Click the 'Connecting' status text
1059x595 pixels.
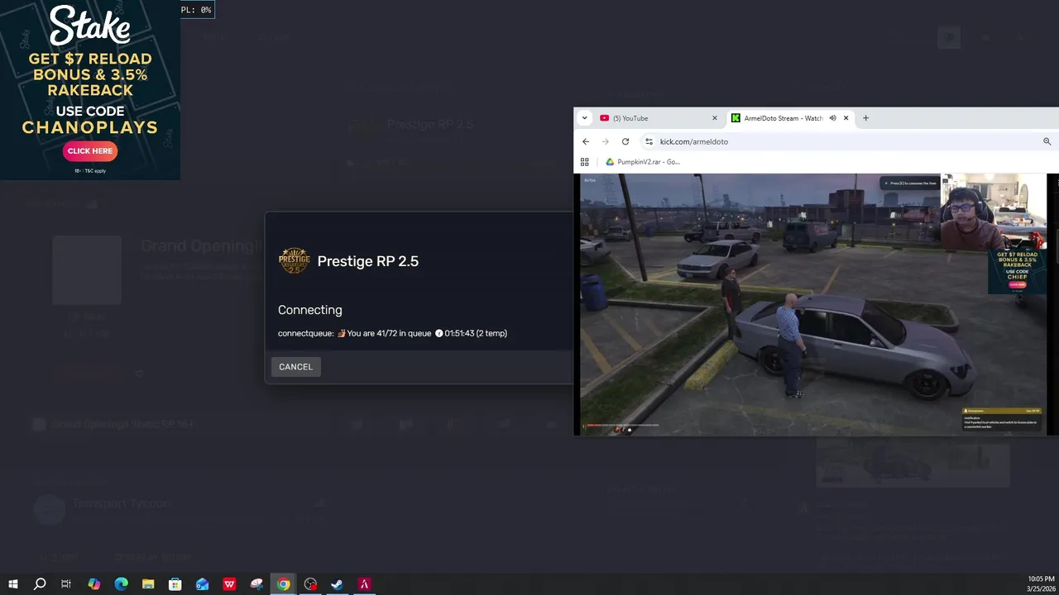(310, 310)
